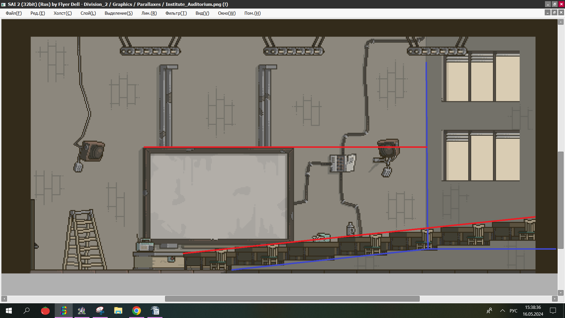Open taskbar search magnifier

coord(27,311)
